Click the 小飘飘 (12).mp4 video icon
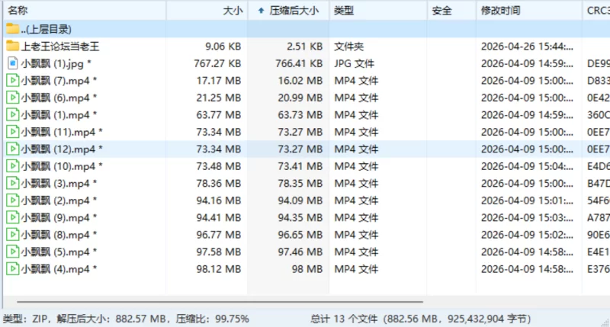This screenshot has width=610, height=327. coord(12,149)
